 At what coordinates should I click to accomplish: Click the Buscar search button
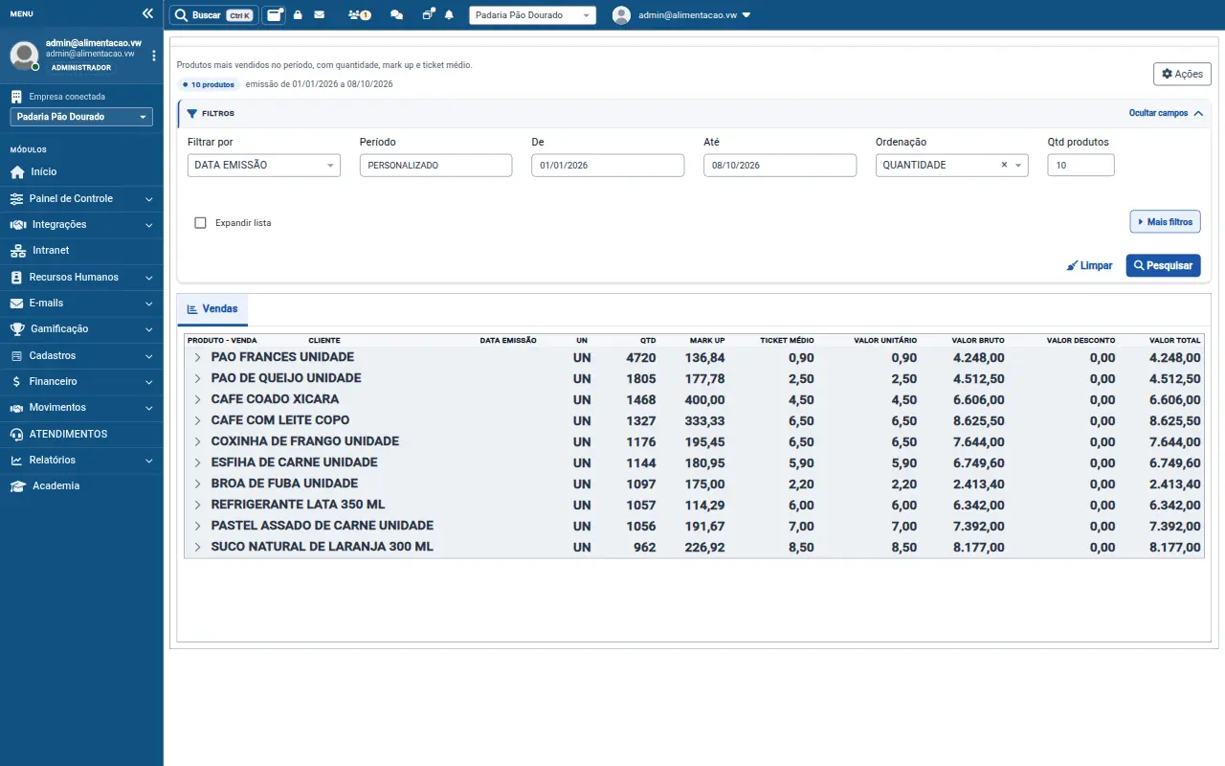pyautogui.click(x=213, y=15)
